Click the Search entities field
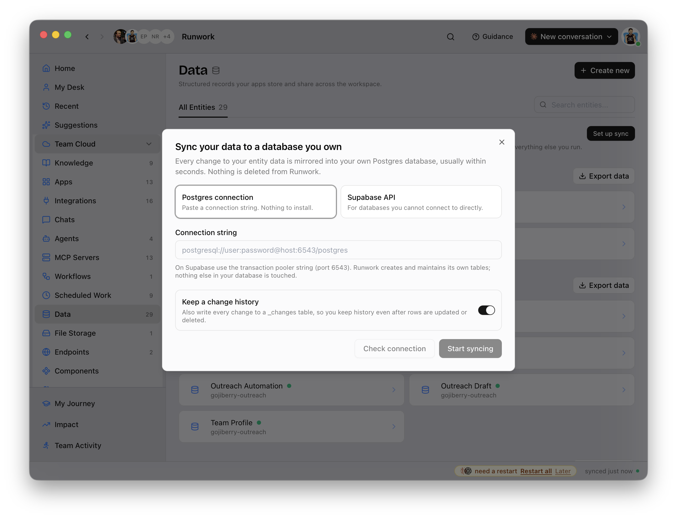 pos(584,105)
